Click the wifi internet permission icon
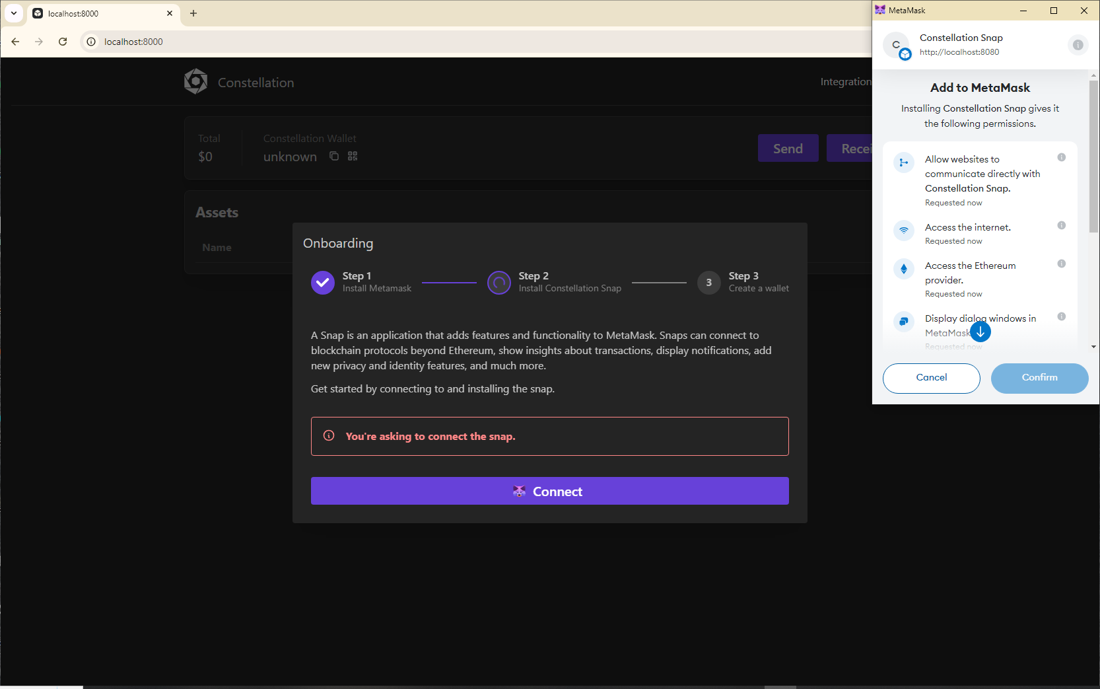Screen dimensions: 1100x689 coord(904,231)
